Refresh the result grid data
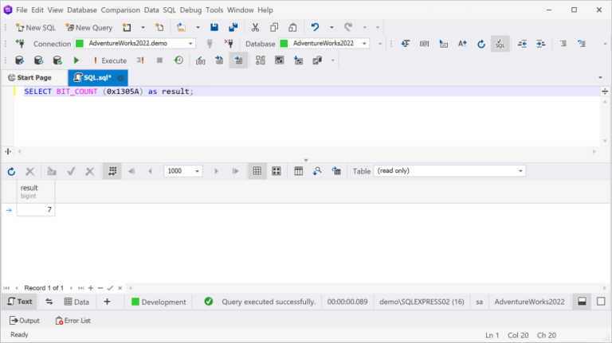This screenshot has height=343, width=612. 11,171
